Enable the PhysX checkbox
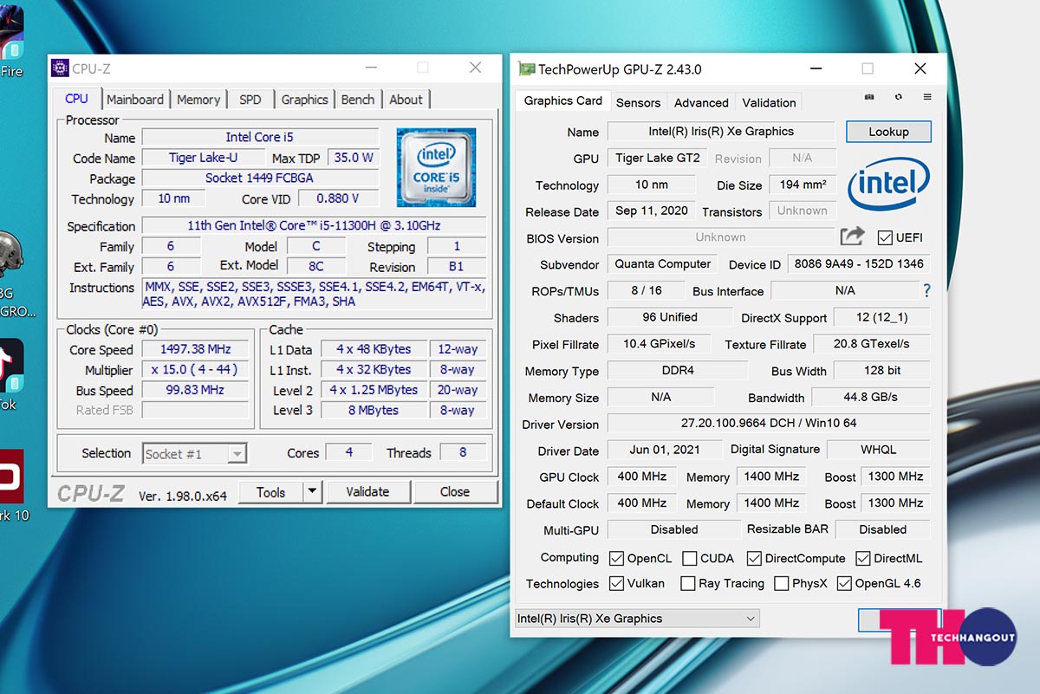The image size is (1040, 694). click(x=782, y=583)
